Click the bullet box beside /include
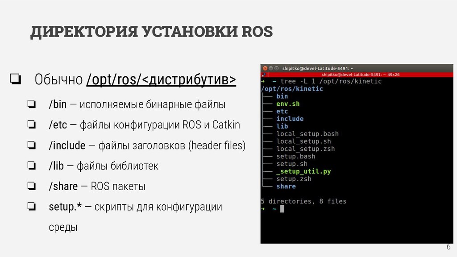The width and height of the screenshot is (457, 257). tap(32, 145)
